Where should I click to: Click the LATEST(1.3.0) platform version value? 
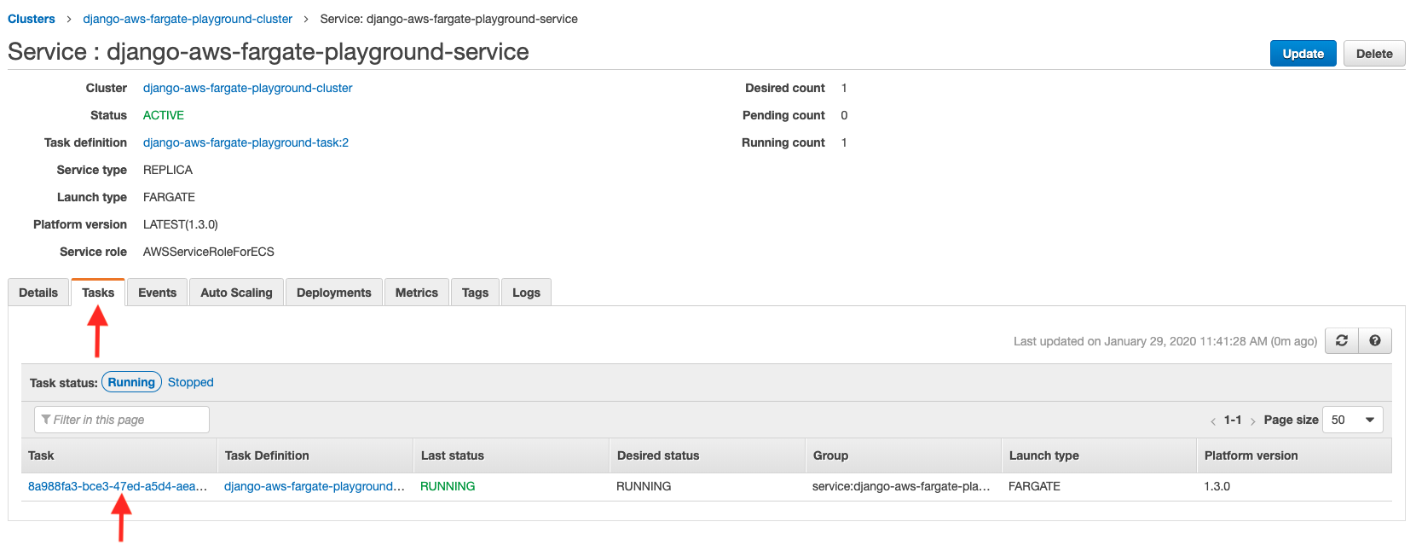181,224
